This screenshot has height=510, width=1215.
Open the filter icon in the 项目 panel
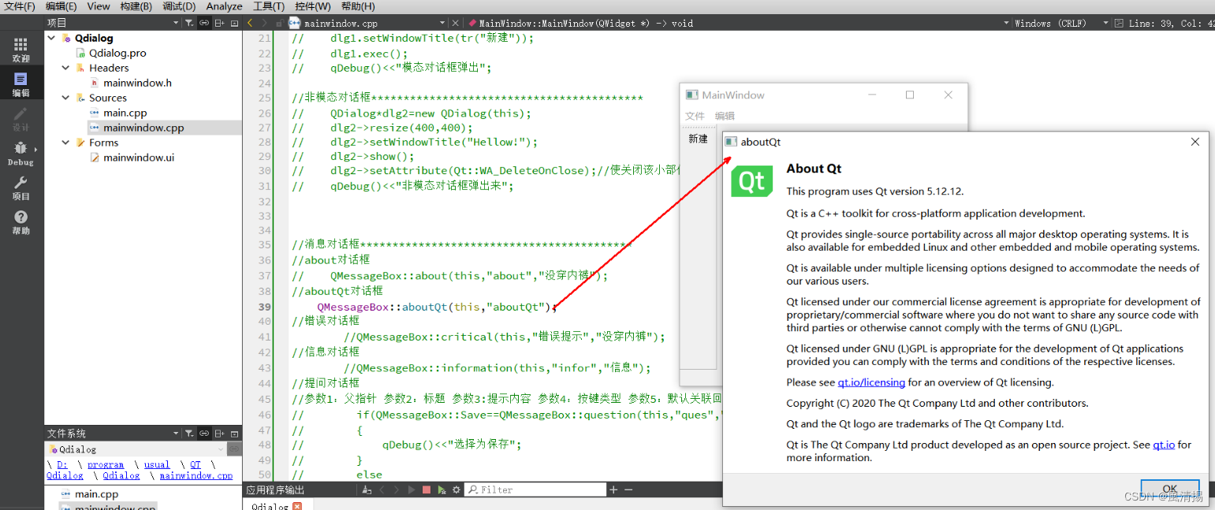(189, 23)
